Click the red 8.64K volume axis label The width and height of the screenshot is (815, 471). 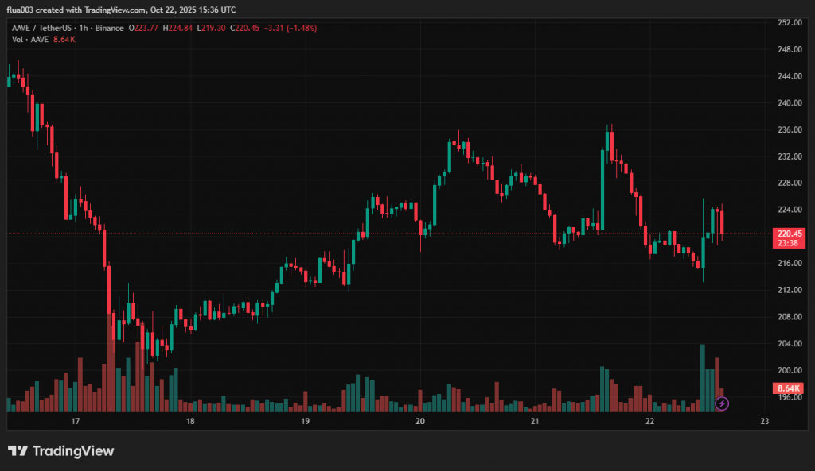[786, 388]
